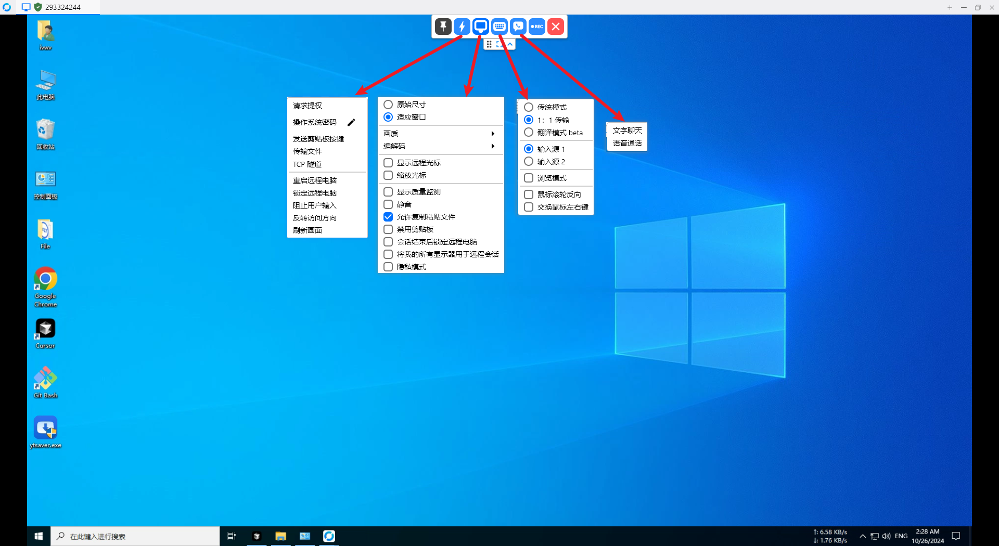Open the lightning bolt actions menu
The image size is (999, 546).
point(462,27)
